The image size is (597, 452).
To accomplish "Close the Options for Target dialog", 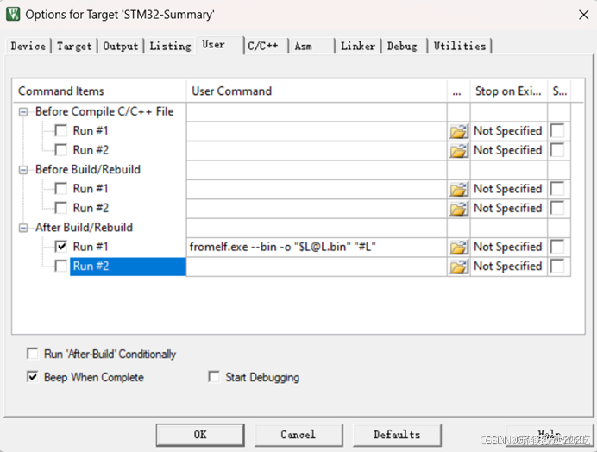I will 583,15.
